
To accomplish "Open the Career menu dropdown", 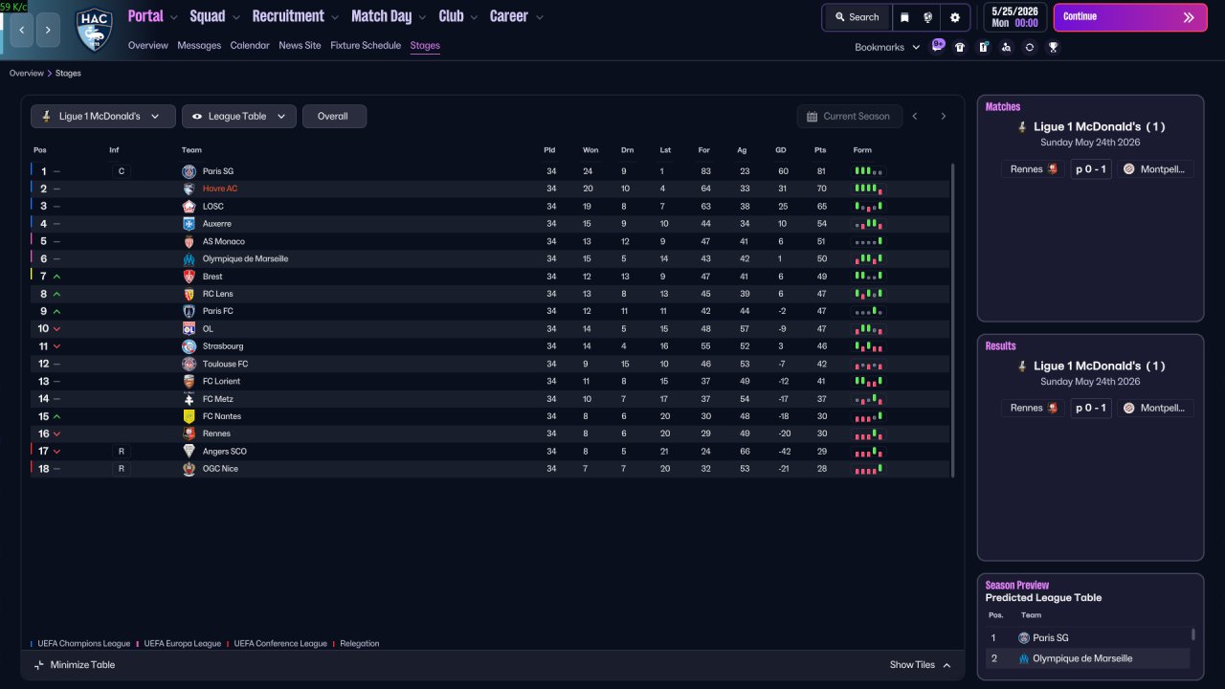I will pyautogui.click(x=517, y=16).
